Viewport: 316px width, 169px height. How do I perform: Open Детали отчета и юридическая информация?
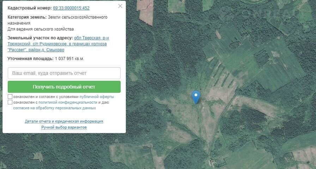[64, 122]
